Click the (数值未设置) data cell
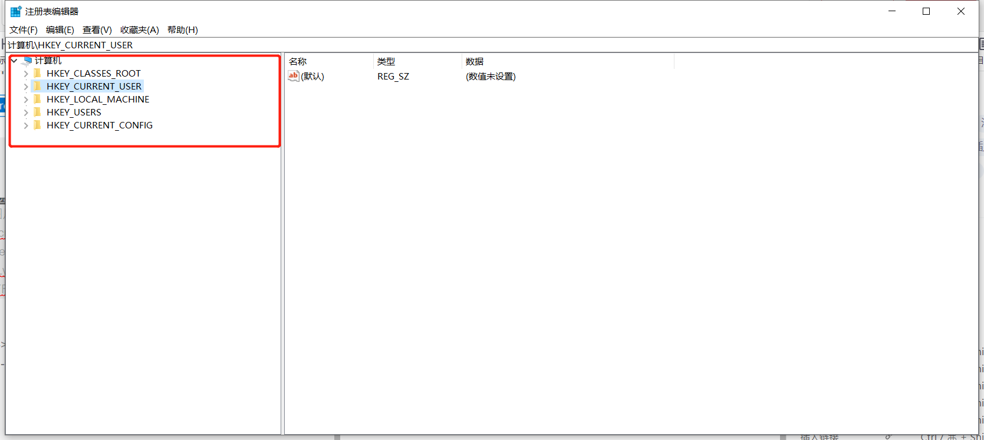Screen dimensions: 984x440 click(x=491, y=76)
